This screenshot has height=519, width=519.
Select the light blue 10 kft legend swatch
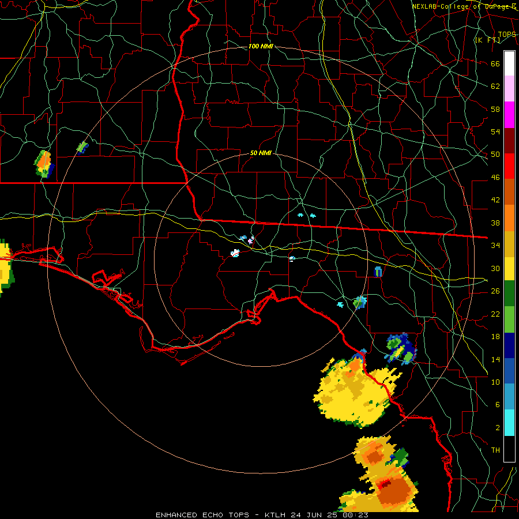click(509, 397)
